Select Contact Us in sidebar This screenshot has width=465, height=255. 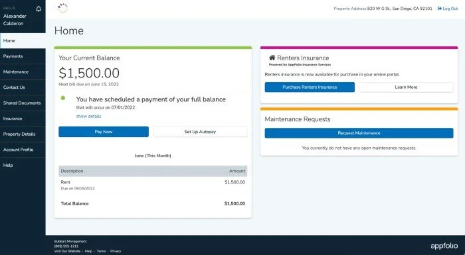tap(23, 87)
